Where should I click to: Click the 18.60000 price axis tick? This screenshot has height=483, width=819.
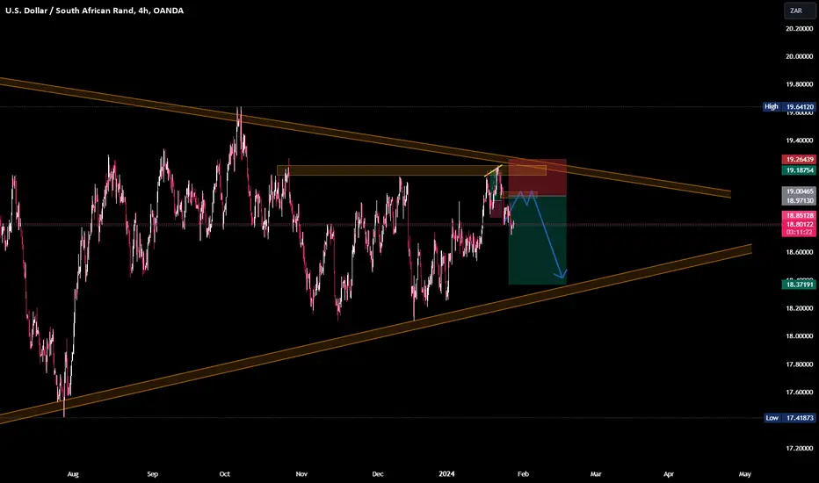click(799, 252)
